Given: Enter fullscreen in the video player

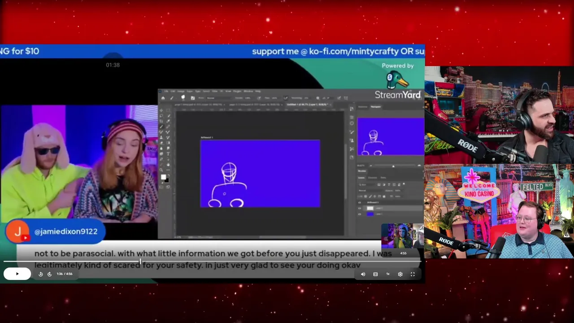Looking at the screenshot, I should coord(413,274).
